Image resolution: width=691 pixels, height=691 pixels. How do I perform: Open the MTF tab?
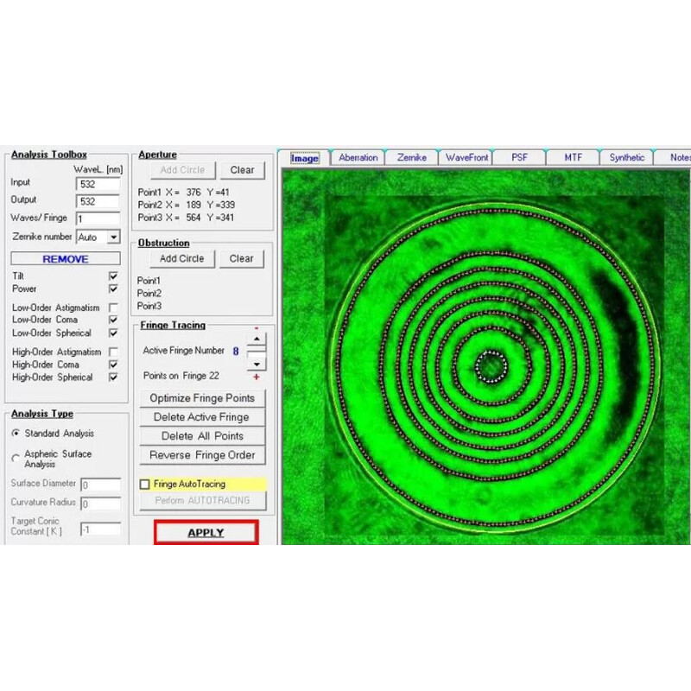(x=573, y=157)
